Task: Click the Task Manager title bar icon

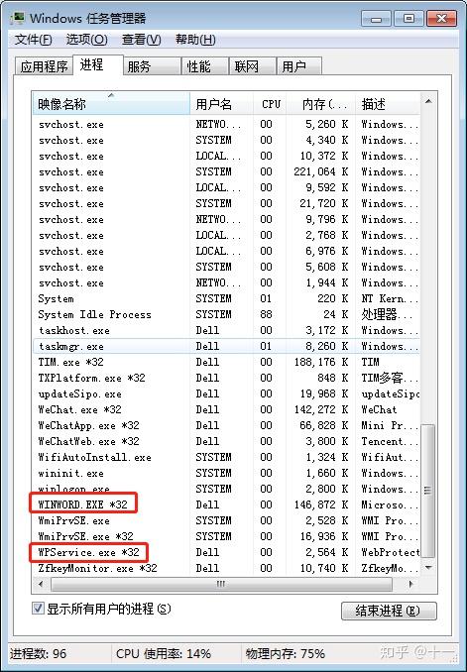Action: [18, 18]
